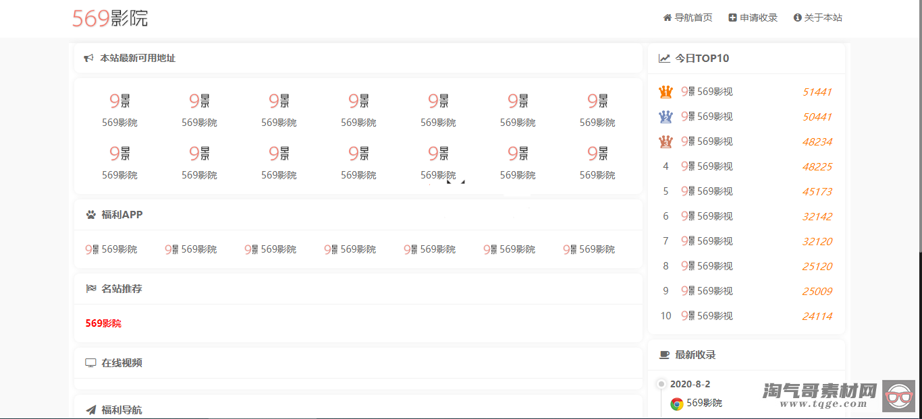This screenshot has height=419, width=922.
Task: Open the red 569影院 link under 名站推荐
Action: [x=103, y=323]
